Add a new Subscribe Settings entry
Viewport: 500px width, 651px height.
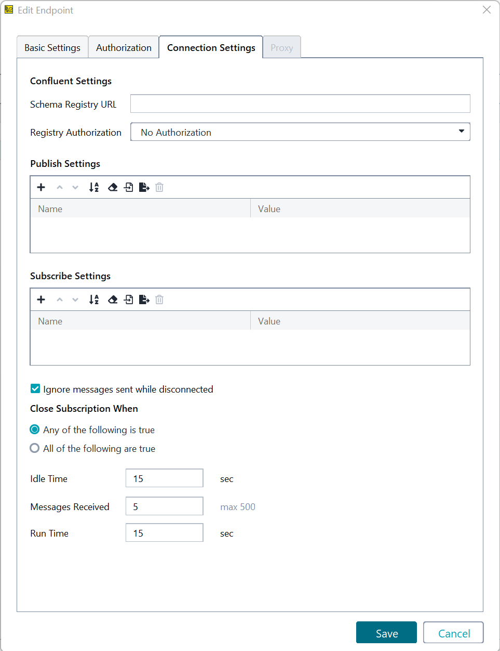tap(41, 300)
